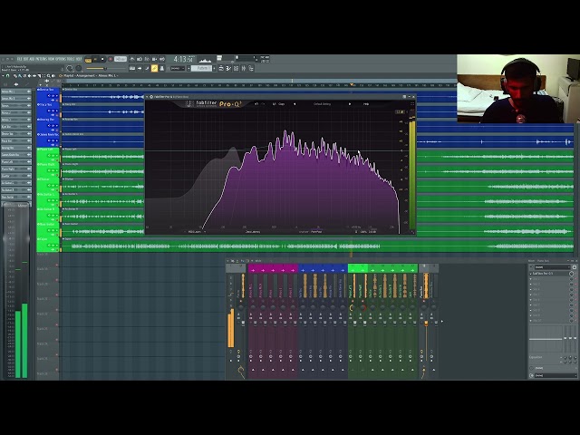Toggle pattern/song mode button
This screenshot has height=435, width=580.
88,59
